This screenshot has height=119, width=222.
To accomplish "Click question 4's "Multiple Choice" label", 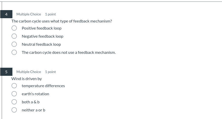I will [29, 14].
